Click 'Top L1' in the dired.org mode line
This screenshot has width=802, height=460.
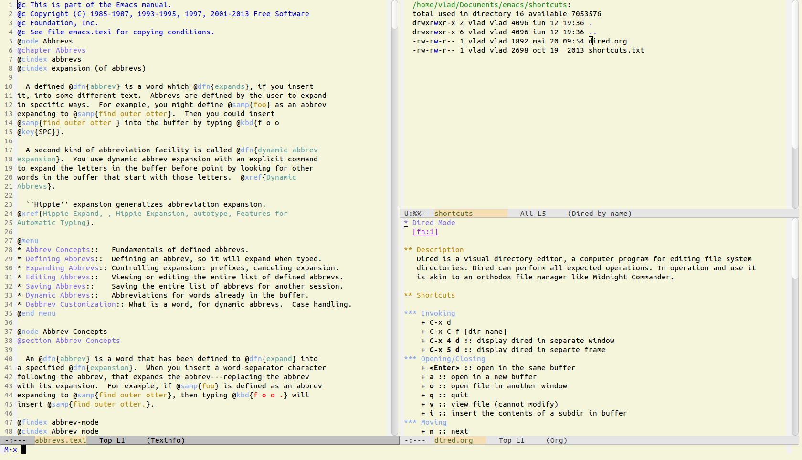coord(511,440)
